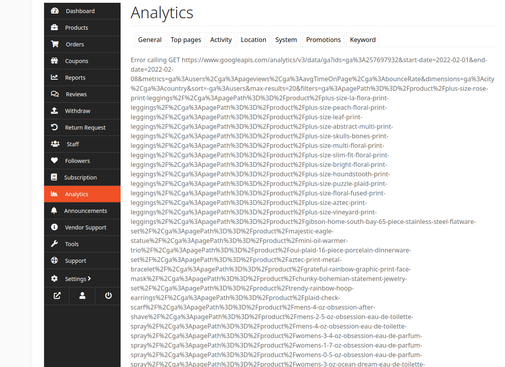Open the Withdraw menu link
This screenshot has width=505, height=367.
[82, 111]
